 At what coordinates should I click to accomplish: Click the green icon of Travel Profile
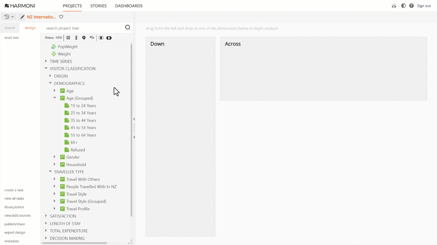point(62,209)
